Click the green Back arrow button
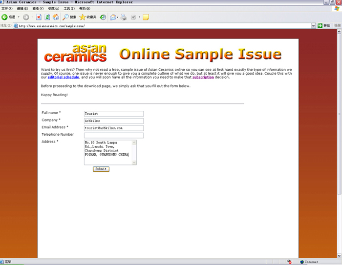The height and width of the screenshot is (265, 342). click(x=4, y=17)
